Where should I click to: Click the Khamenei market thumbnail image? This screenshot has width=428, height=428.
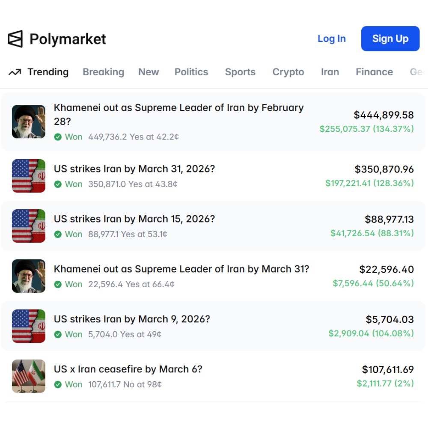coord(28,122)
